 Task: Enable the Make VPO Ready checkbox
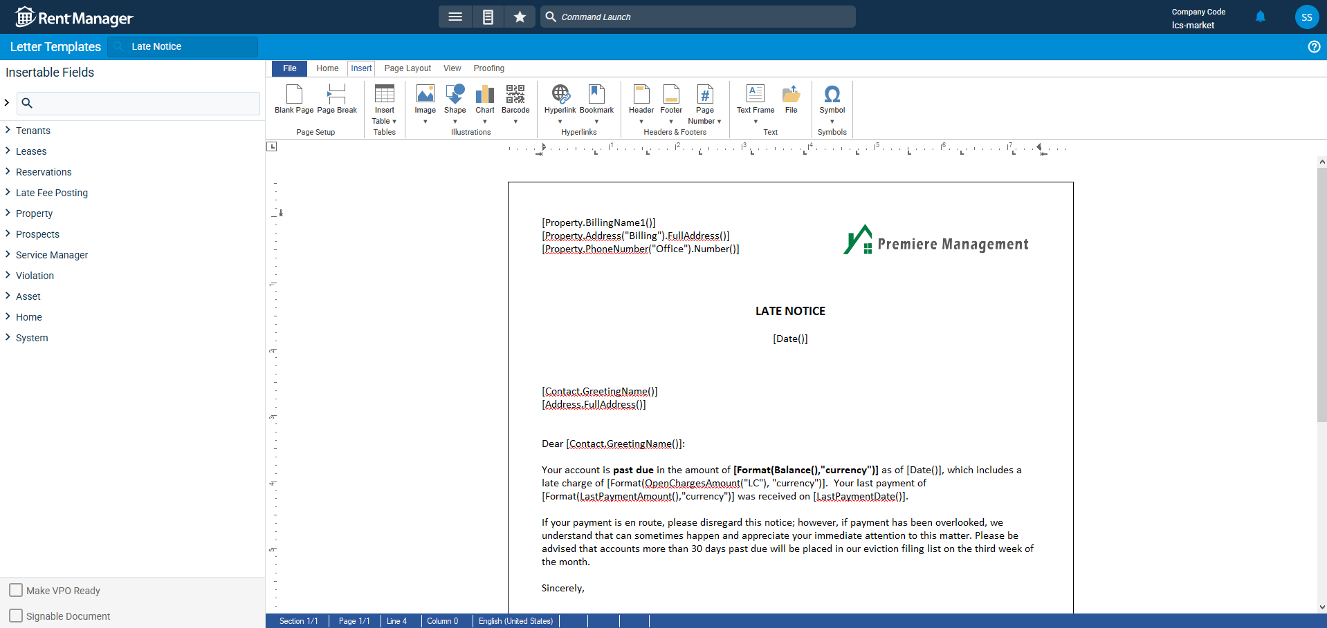[x=16, y=590]
